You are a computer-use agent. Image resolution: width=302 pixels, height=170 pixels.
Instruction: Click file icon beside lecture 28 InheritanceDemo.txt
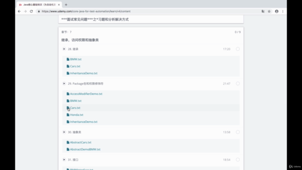(68, 73)
